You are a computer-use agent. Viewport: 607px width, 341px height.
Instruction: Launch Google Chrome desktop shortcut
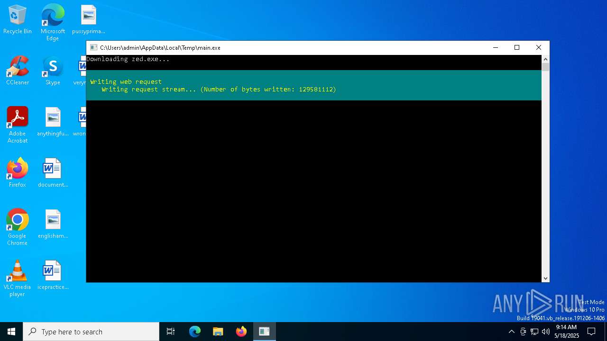[x=18, y=227]
